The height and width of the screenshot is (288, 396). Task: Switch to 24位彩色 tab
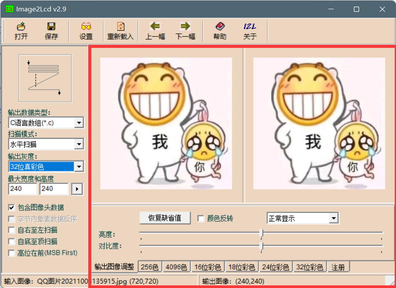pyautogui.click(x=276, y=267)
